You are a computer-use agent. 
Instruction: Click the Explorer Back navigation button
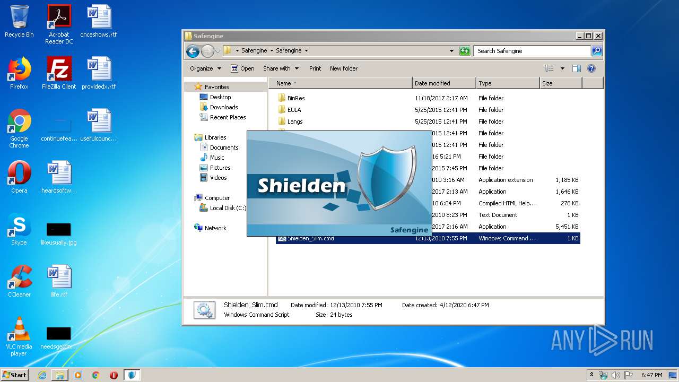[193, 51]
